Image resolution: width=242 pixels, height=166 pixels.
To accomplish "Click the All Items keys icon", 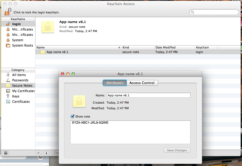I will 8,75.
